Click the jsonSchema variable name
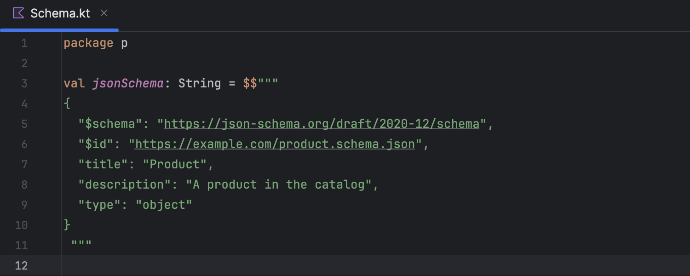 point(128,83)
